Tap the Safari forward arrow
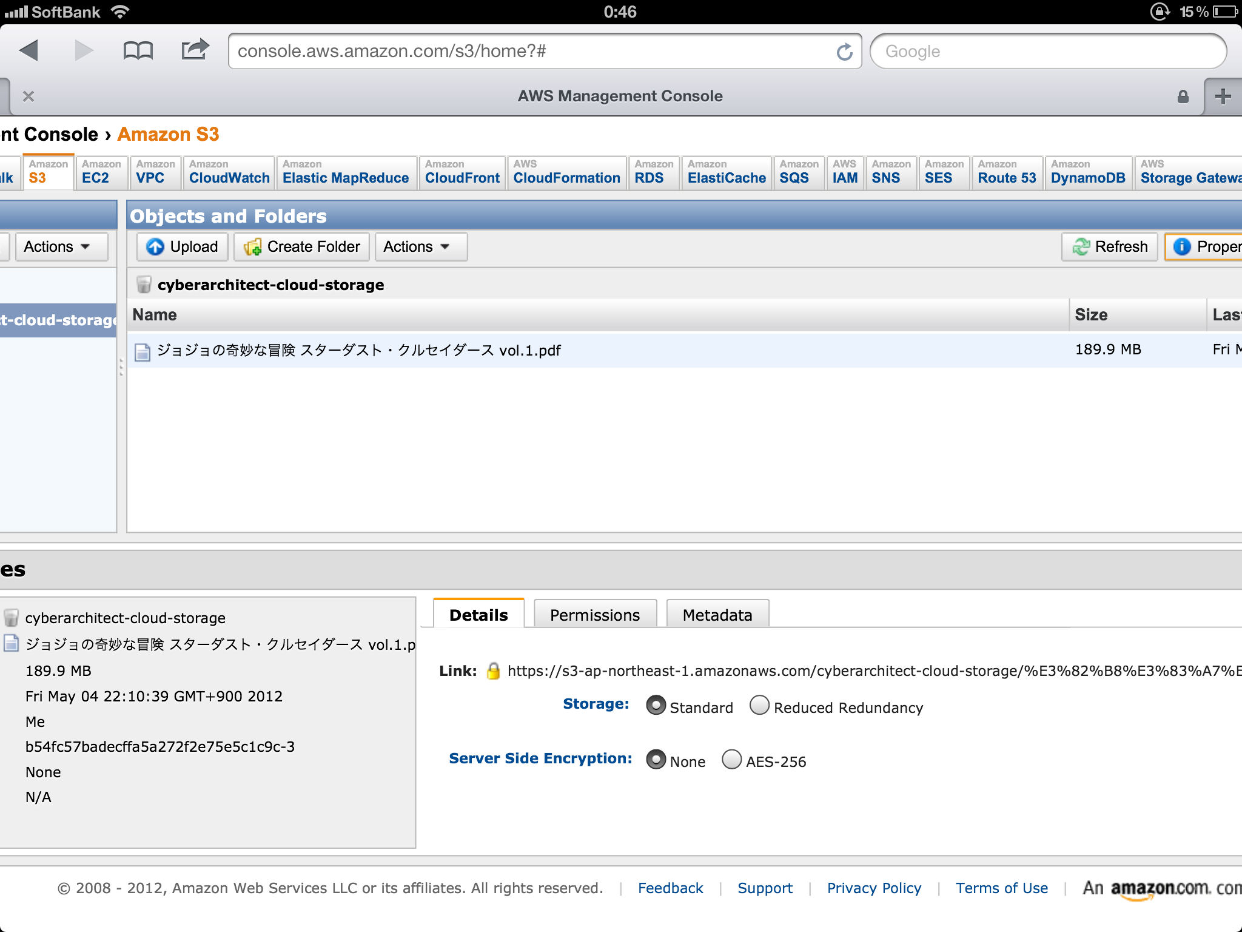 coord(84,50)
